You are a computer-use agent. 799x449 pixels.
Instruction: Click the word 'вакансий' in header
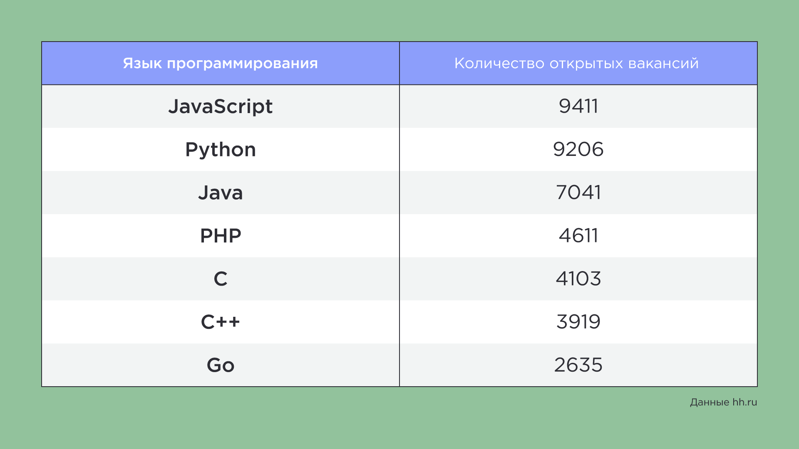pyautogui.click(x=663, y=63)
